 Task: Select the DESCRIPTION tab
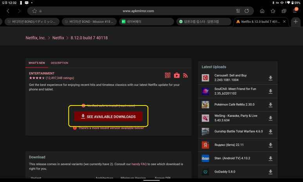pos(59,63)
